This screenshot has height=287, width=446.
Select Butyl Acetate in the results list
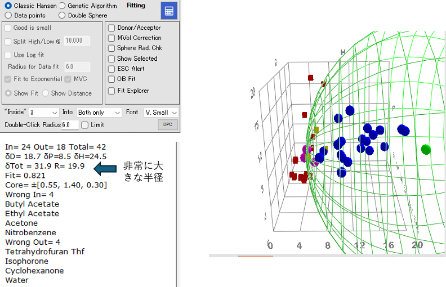click(32, 204)
